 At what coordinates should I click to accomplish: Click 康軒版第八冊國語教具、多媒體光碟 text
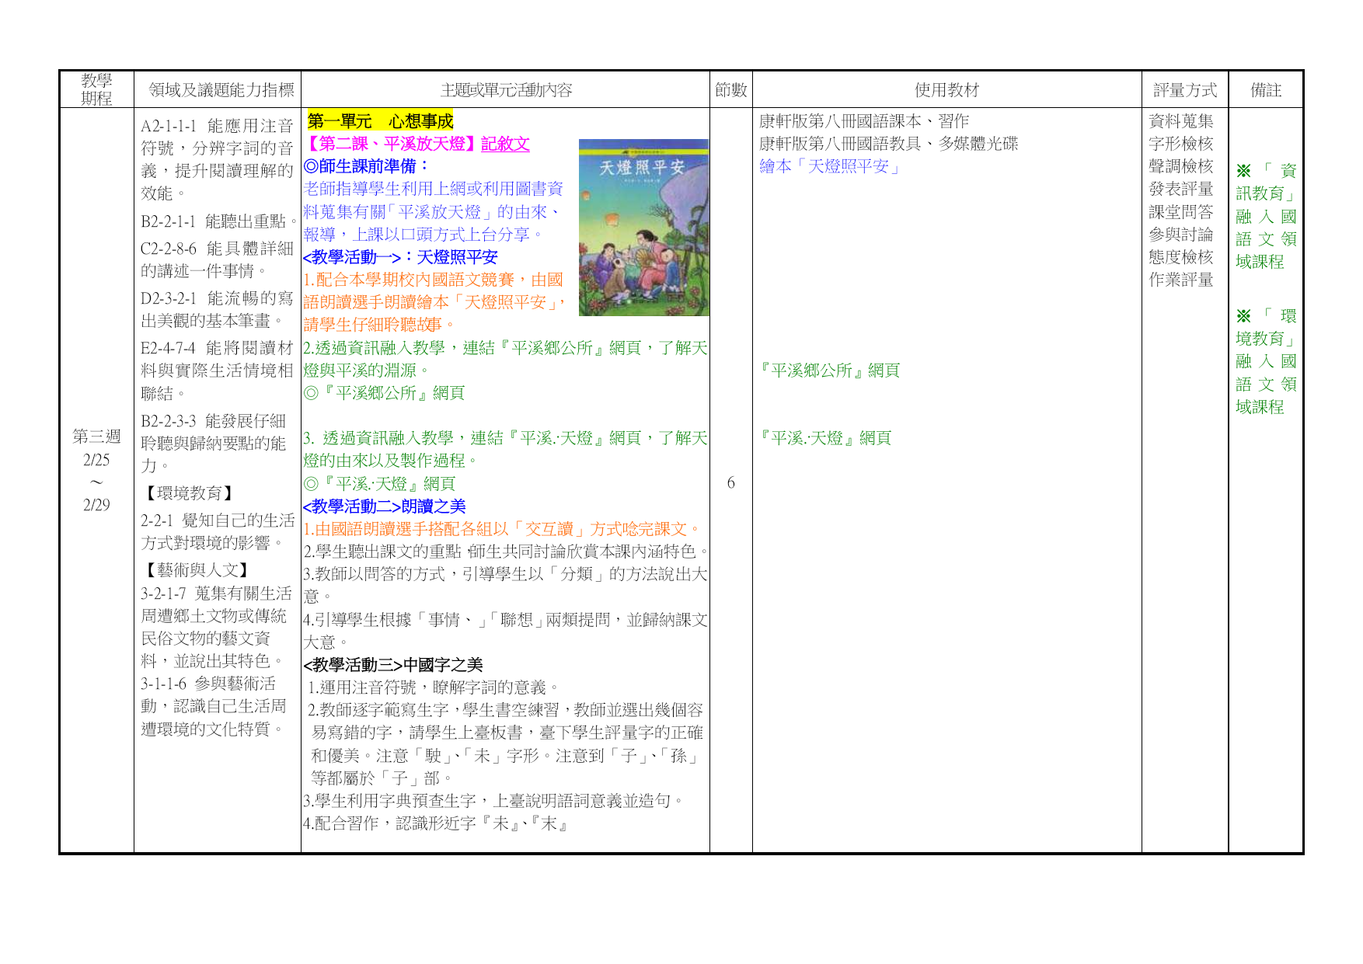click(888, 144)
